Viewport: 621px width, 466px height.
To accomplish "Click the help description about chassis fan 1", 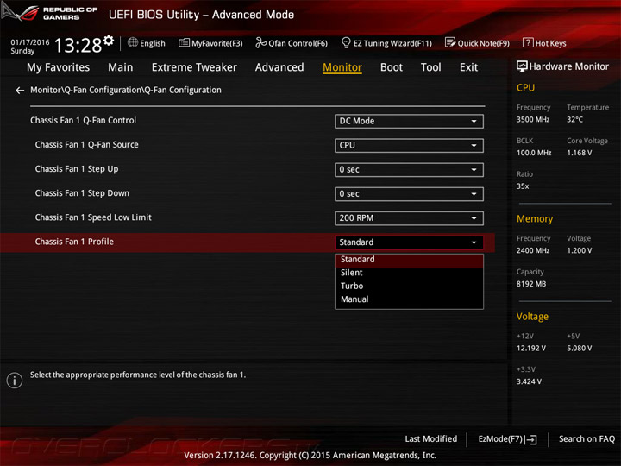I will click(x=138, y=375).
